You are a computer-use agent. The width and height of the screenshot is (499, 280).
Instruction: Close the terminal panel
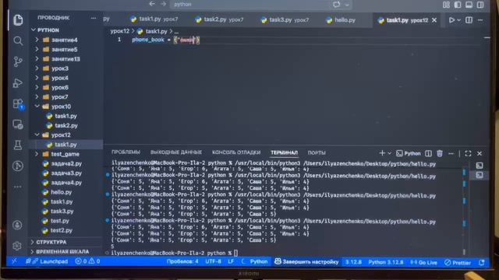point(480,154)
